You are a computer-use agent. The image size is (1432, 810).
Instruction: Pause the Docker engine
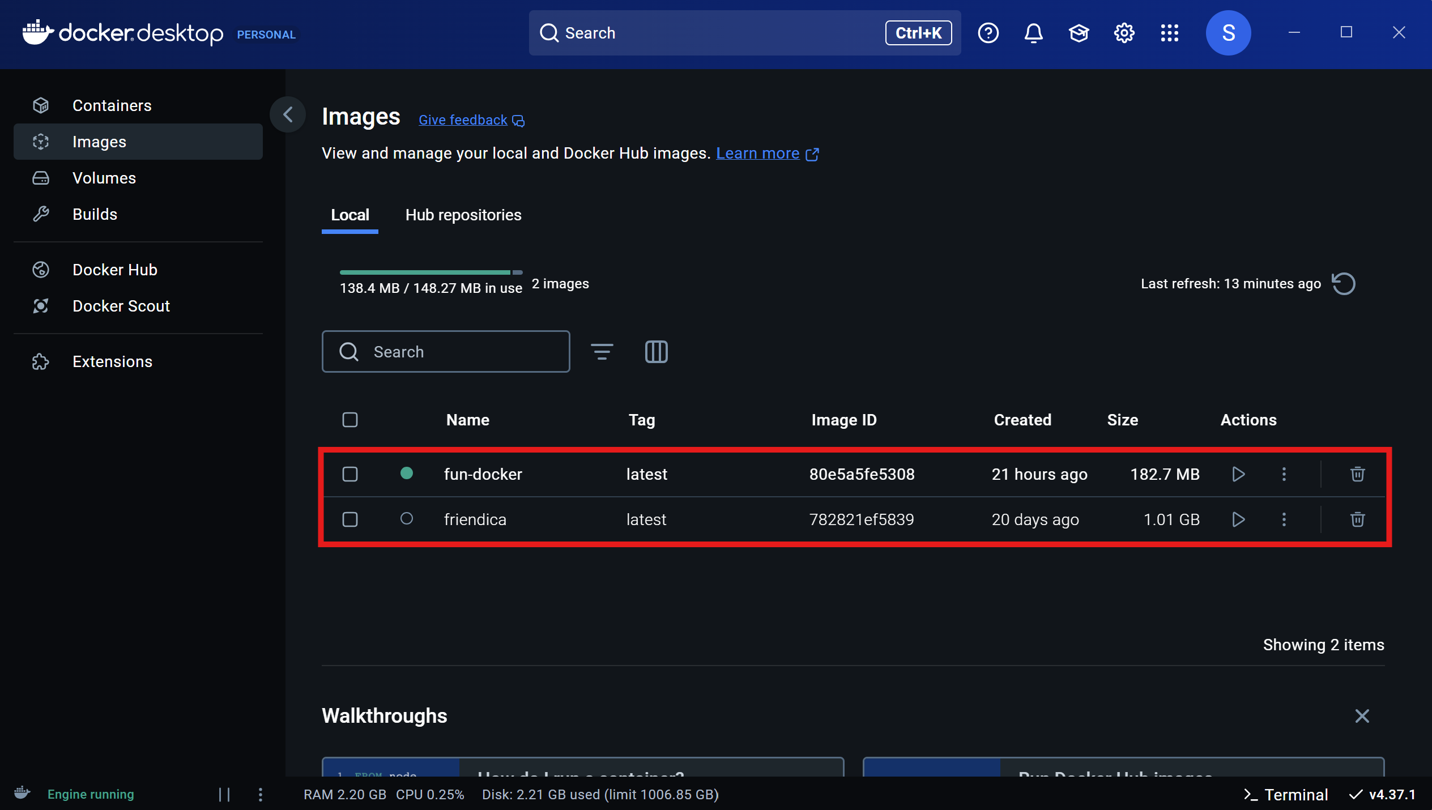pyautogui.click(x=224, y=794)
